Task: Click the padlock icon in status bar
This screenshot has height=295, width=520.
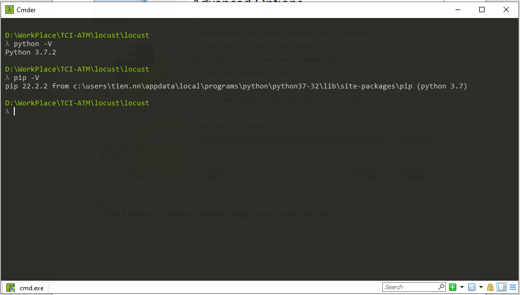Action: [x=490, y=287]
